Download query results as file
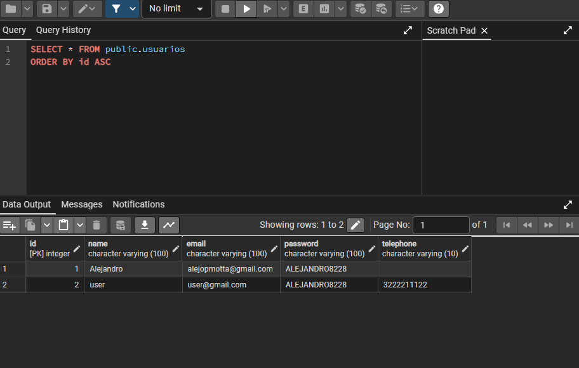The height and width of the screenshot is (368, 579). point(144,225)
